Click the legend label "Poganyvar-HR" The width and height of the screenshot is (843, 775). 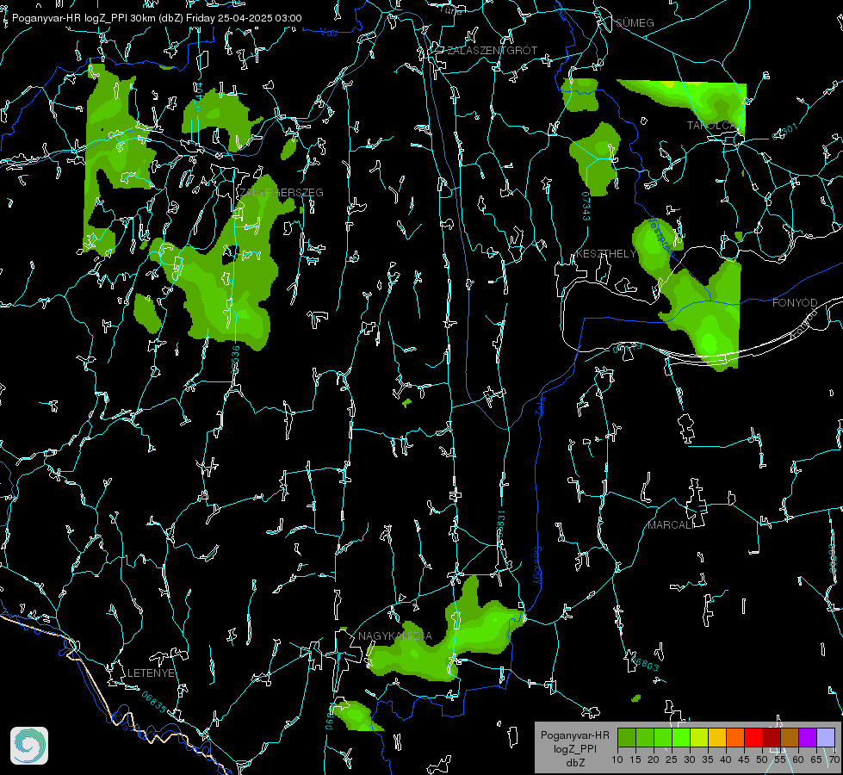(574, 735)
